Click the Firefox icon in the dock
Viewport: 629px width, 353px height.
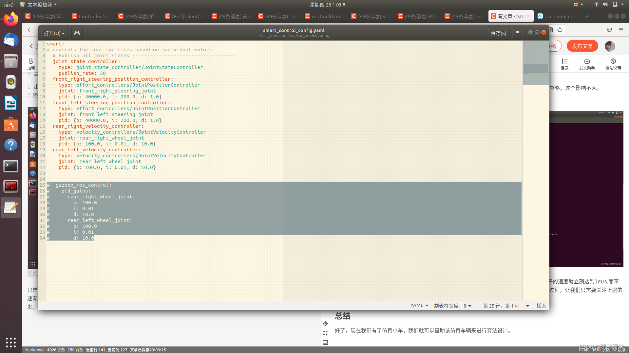point(11,20)
